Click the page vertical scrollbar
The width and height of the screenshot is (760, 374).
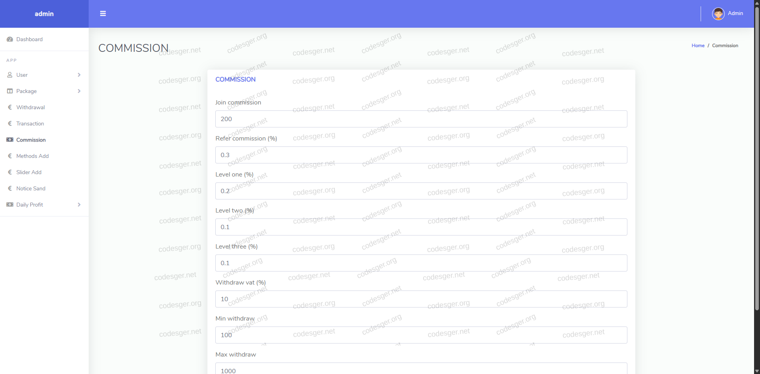click(757, 158)
